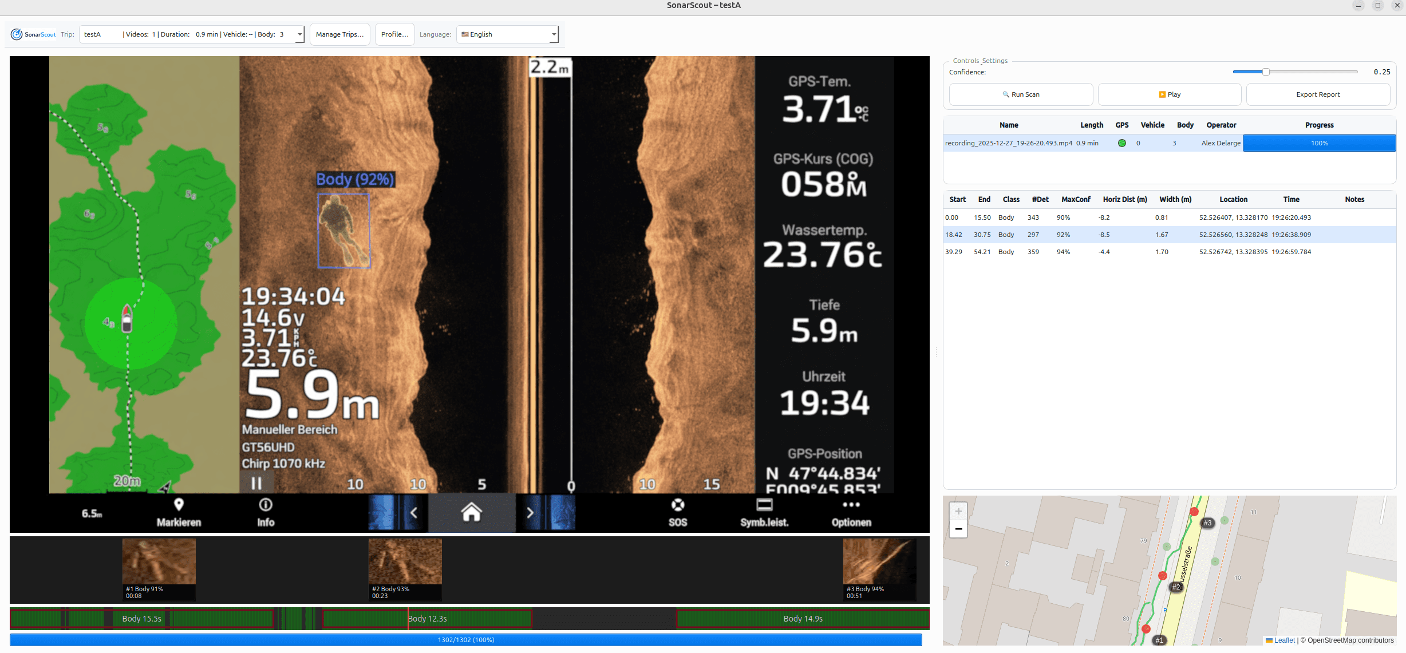Click the right chevron arrow icon

pyautogui.click(x=530, y=513)
